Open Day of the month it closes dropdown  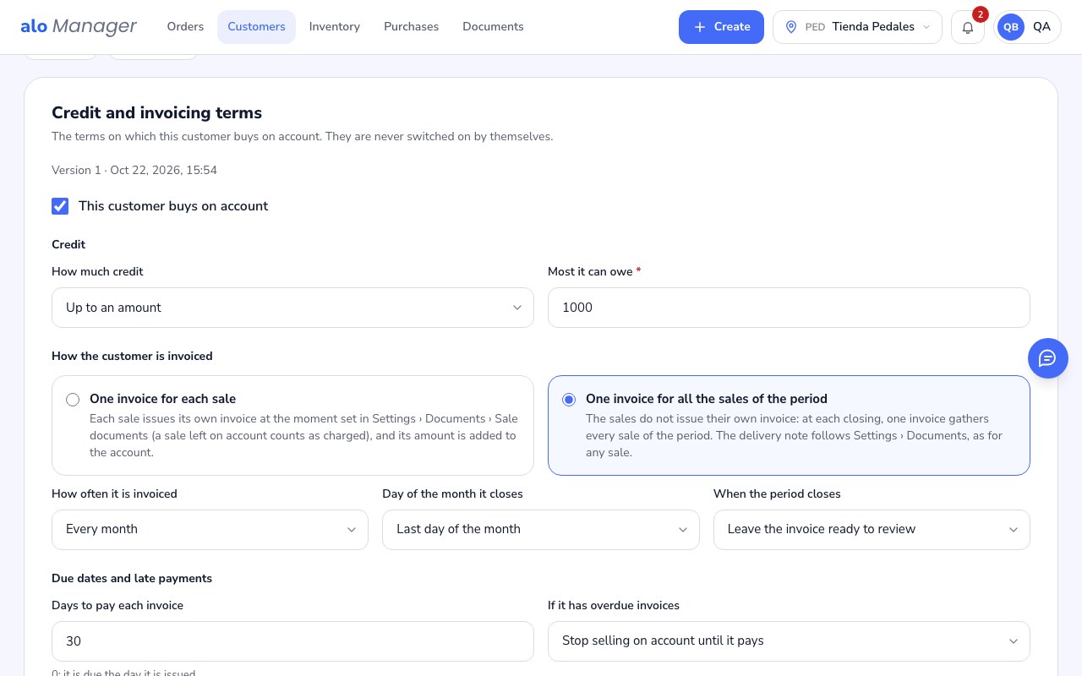click(x=541, y=530)
